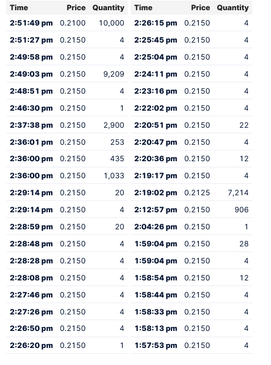Select the 2:12:57 pm trade row
The image size is (271, 365).
coord(191,209)
